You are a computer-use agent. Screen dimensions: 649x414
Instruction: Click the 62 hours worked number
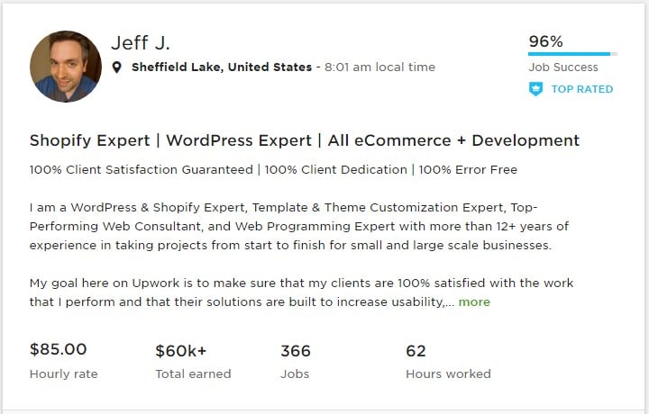(416, 351)
